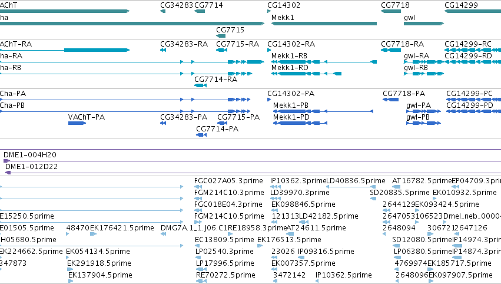This screenshot has height=284, width=501.
Task: Select the EK137904.5prime EST label
Action: pos(100,275)
